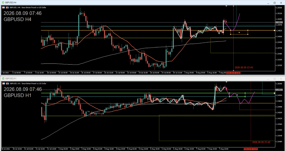Image resolution: width=285 pixels, height=151 pixels.
Task: Click the 1.33465 price on the H4 scale
Action: pyautogui.click(x=279, y=54)
